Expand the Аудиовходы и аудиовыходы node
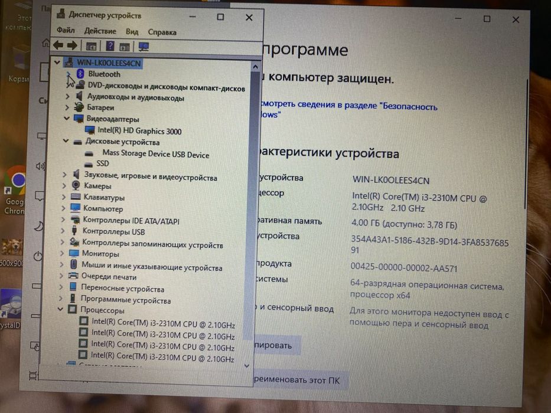 [x=68, y=96]
